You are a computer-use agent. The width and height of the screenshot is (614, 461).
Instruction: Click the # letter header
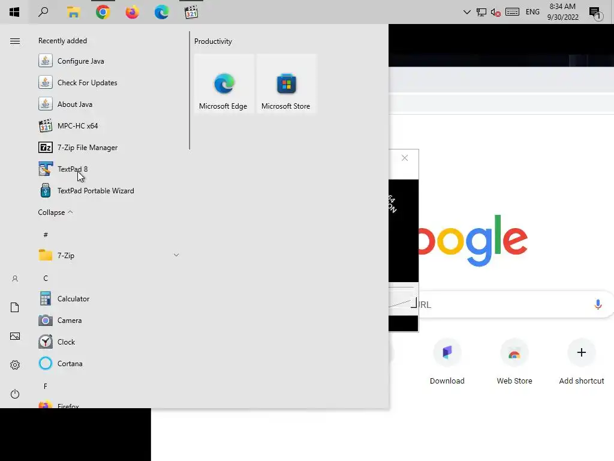click(x=46, y=235)
